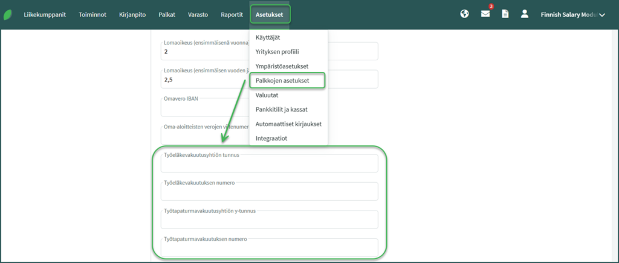Open the mail notifications envelope icon
The image size is (619, 263).
[485, 14]
